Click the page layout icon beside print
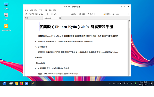Viewport: 154px width, 97px height. [x=33, y=14]
